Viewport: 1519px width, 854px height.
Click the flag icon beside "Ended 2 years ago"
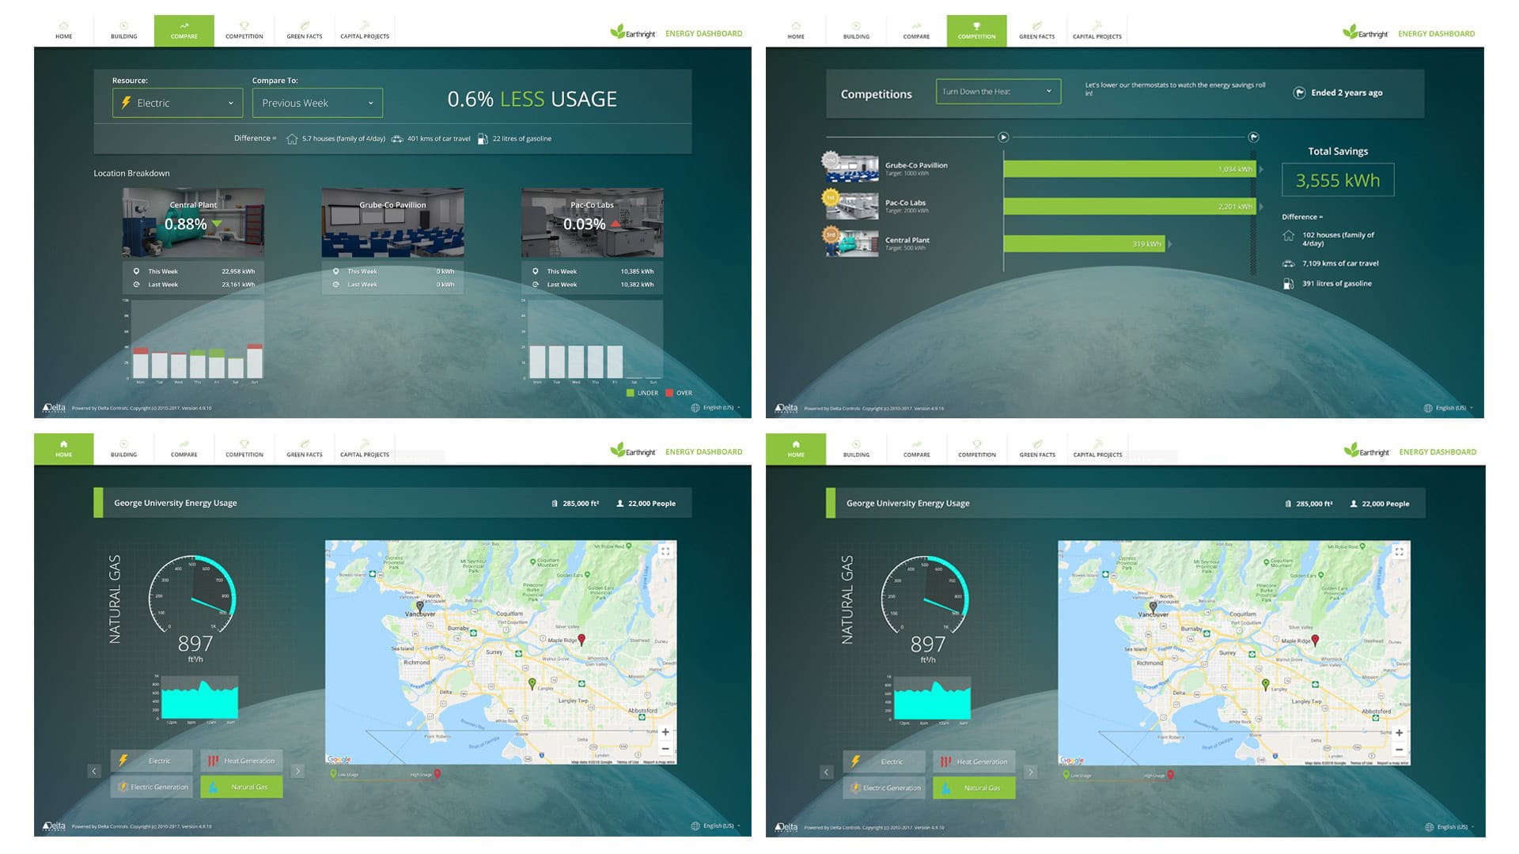tap(1299, 93)
